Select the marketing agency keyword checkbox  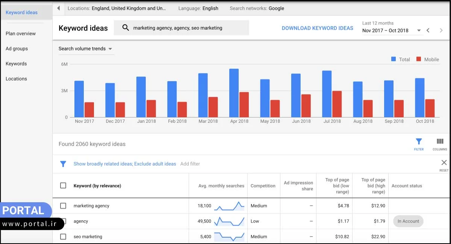(x=63, y=206)
